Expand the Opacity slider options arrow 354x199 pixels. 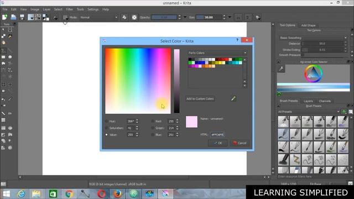pyautogui.click(x=185, y=17)
